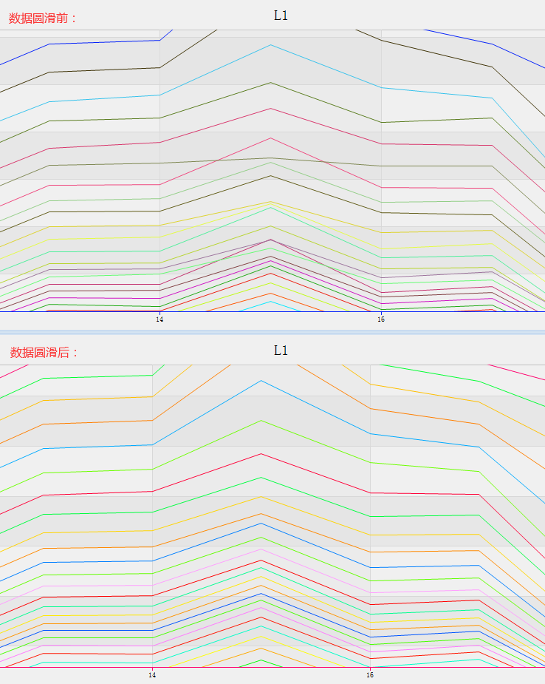Click the blue divider bar between the charts

coord(272,333)
